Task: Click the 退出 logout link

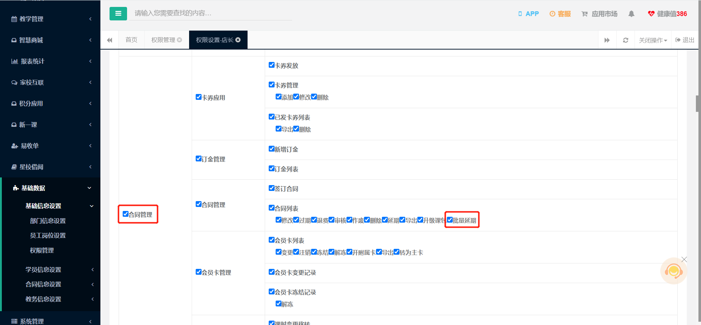Action: click(685, 40)
